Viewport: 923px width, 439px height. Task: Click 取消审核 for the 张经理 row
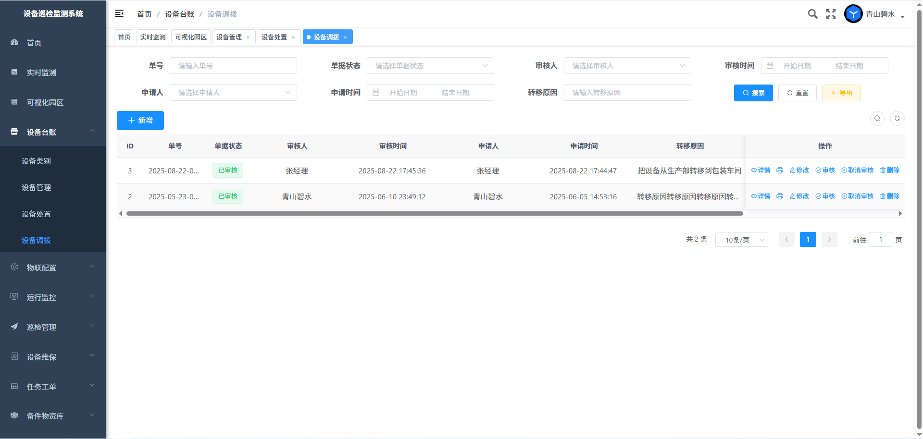point(857,171)
